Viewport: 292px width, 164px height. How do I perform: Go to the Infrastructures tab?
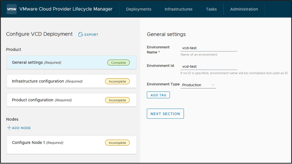click(179, 9)
